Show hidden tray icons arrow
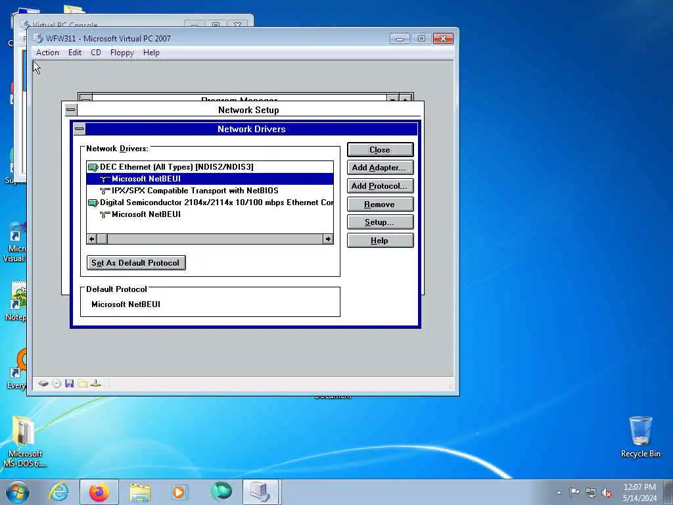The width and height of the screenshot is (673, 505). [x=559, y=493]
